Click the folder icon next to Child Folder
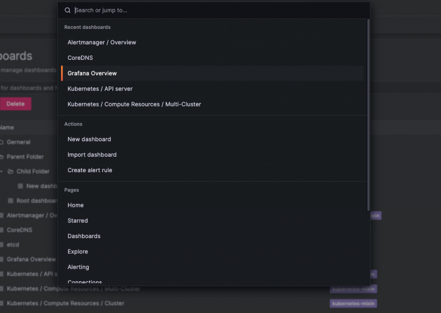Image resolution: width=441 pixels, height=313 pixels. coord(11,171)
